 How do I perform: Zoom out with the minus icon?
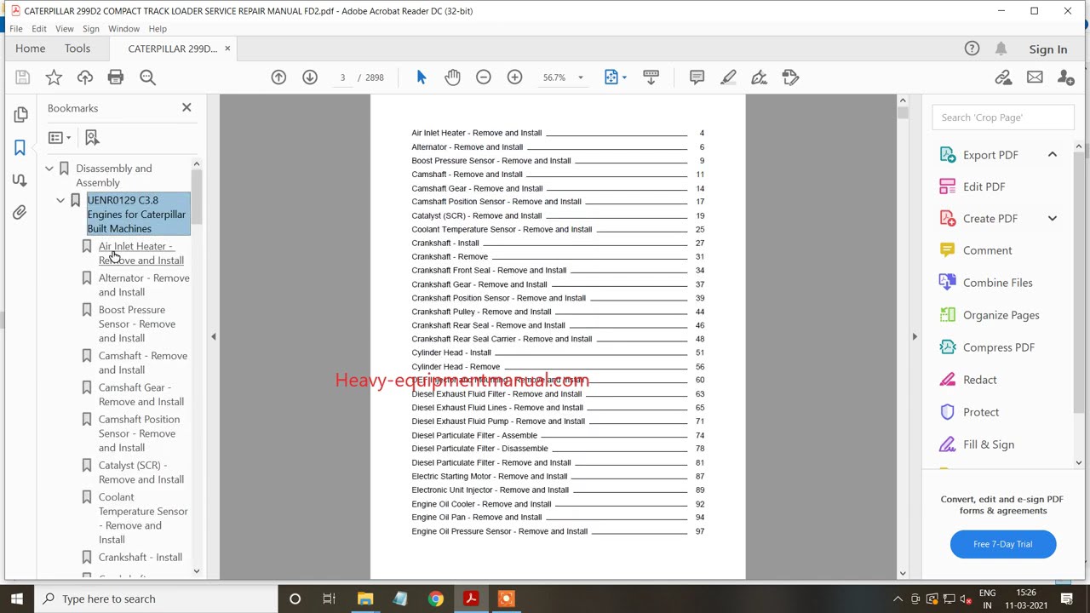click(484, 77)
